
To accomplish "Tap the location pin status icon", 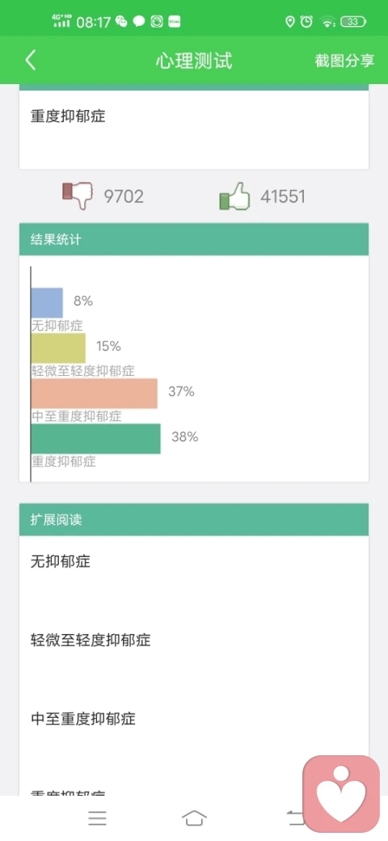I will (x=290, y=22).
